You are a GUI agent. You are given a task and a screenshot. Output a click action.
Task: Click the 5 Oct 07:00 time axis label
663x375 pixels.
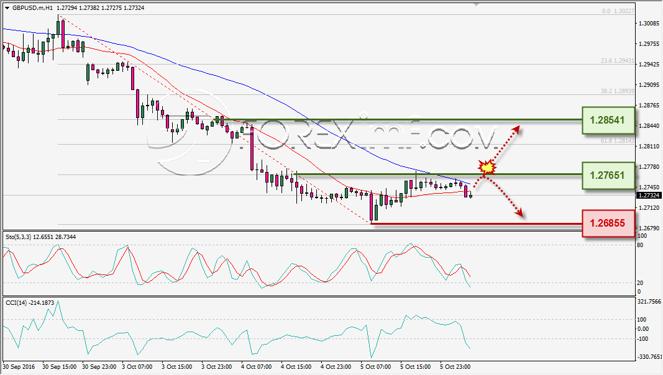[x=375, y=366]
